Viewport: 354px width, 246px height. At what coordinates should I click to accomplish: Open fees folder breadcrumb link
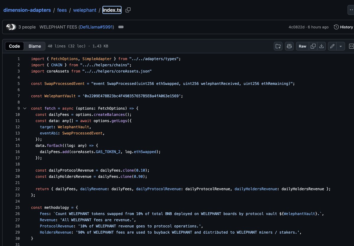62,10
